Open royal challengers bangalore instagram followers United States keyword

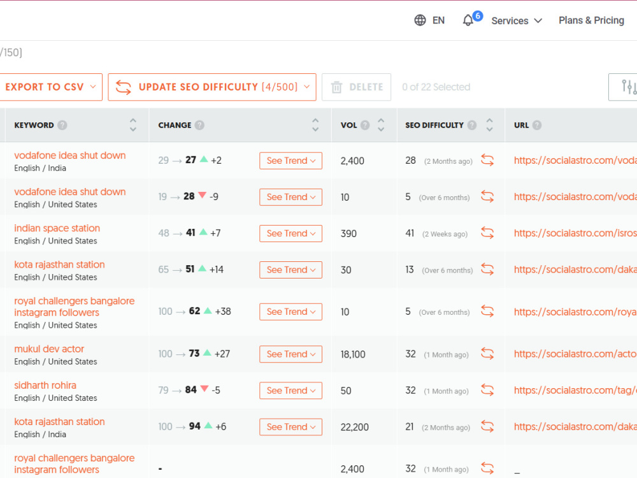(x=75, y=307)
